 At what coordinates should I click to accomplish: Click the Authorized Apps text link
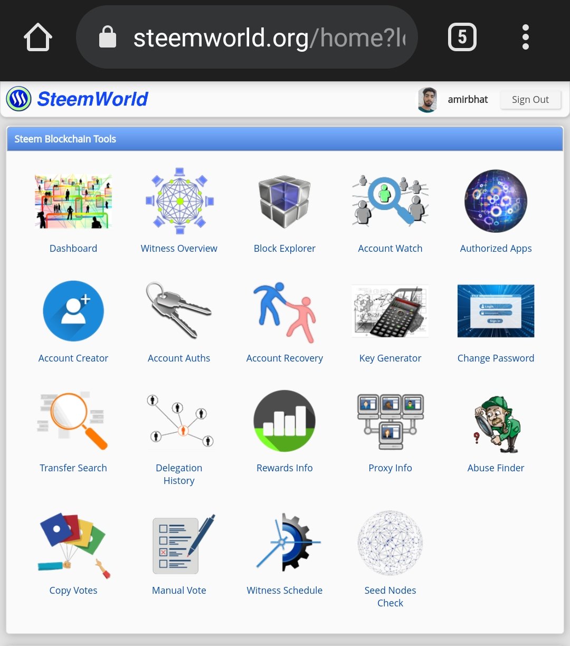pyautogui.click(x=496, y=249)
